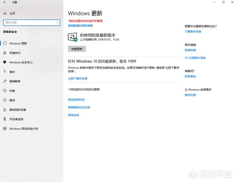This screenshot has height=182, width=236.
Task: Click the back arrow in Settings header
Action: (5, 2)
